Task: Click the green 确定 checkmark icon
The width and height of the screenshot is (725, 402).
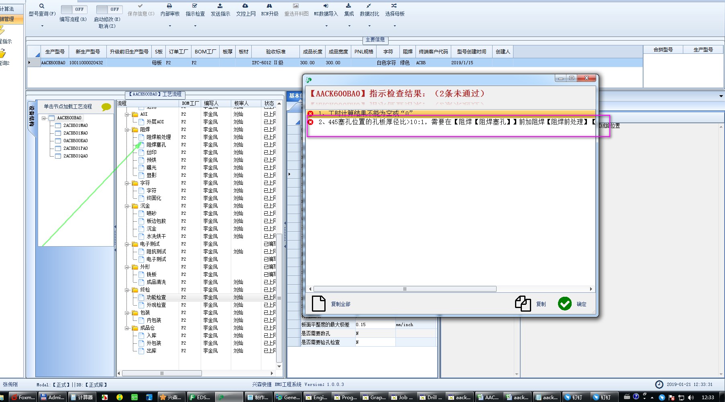Action: point(565,304)
